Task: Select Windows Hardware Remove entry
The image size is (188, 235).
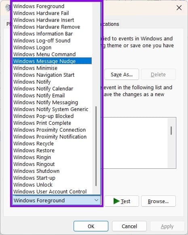Action: click(52, 27)
